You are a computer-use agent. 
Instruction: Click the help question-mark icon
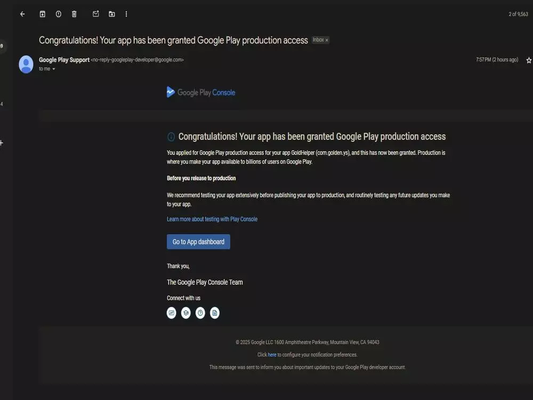tap(200, 313)
